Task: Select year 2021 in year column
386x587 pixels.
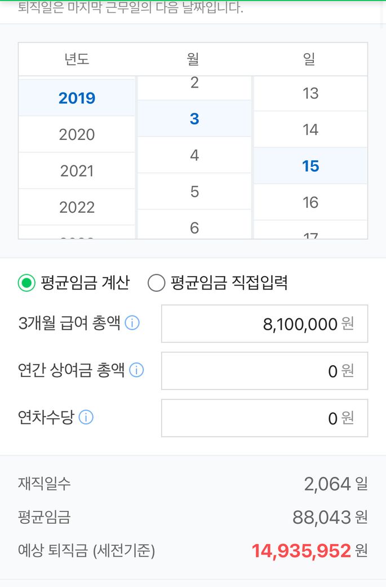Action: pos(77,170)
